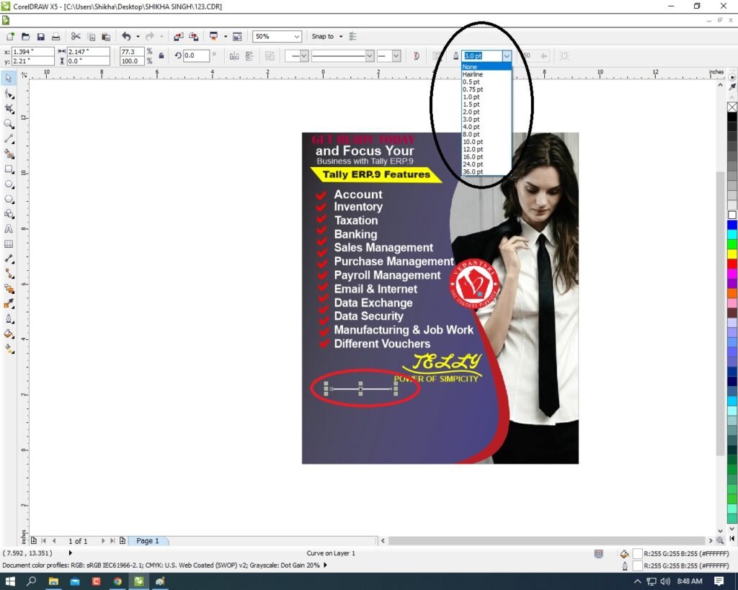Toggle the lock ratio padlock
This screenshot has width=738, height=590.
(161, 55)
